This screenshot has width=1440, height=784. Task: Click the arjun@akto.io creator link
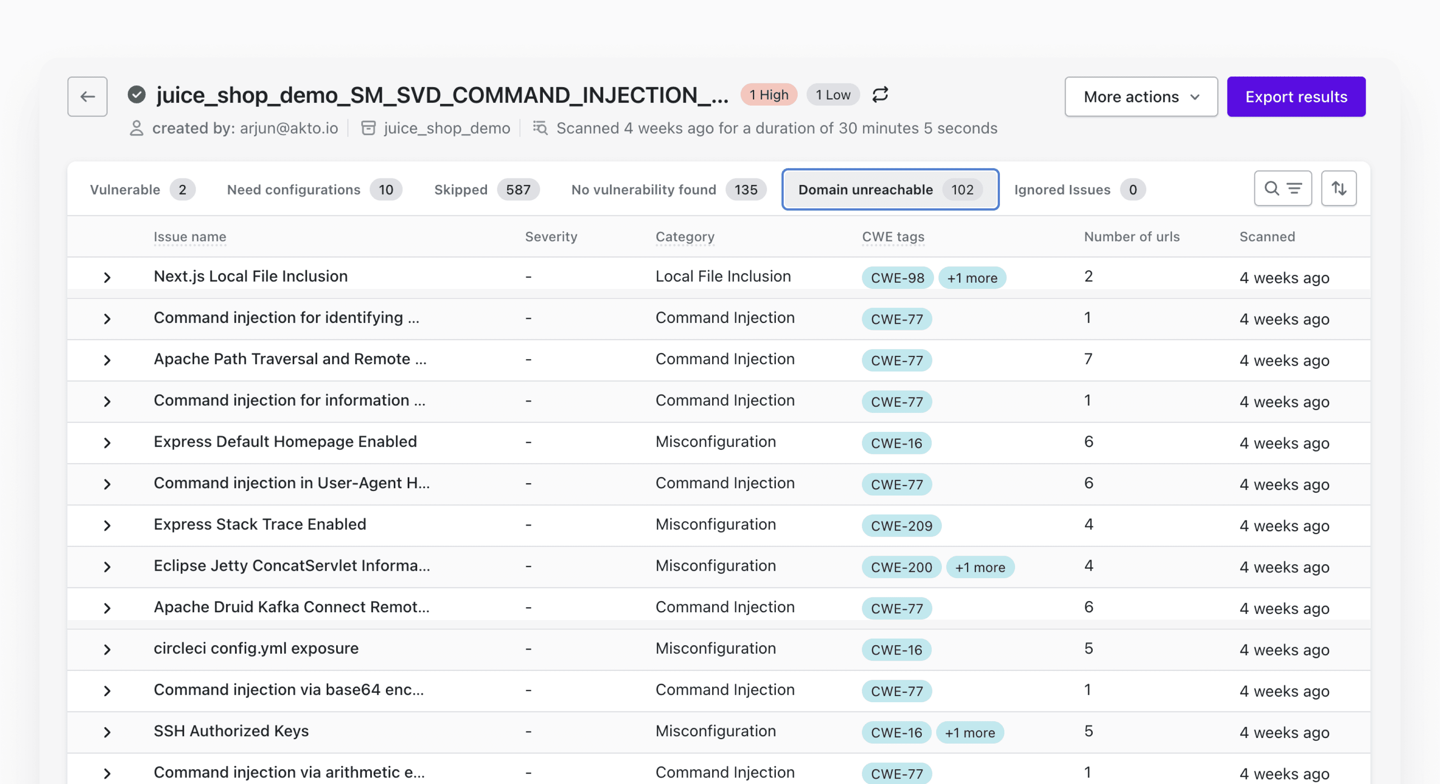point(289,128)
